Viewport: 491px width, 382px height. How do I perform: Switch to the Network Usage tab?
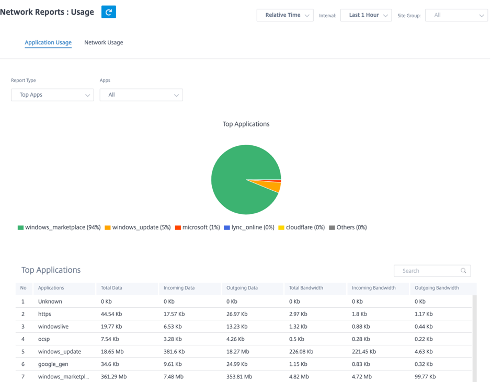(104, 42)
